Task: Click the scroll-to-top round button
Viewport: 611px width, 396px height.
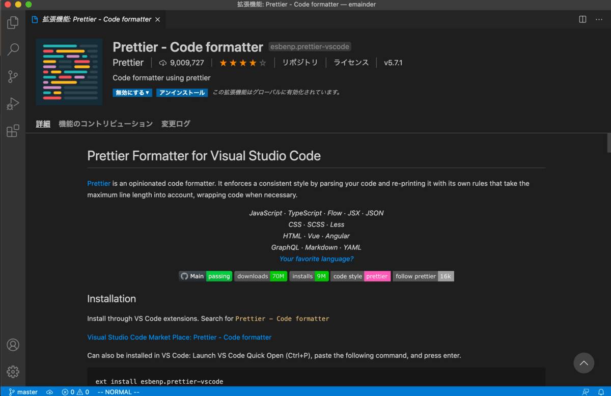Action: tap(584, 363)
